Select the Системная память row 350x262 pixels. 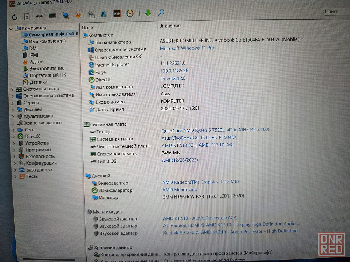[x=135, y=153]
